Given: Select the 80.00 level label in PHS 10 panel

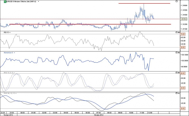Looking at the screenshot, I should click(x=183, y=73).
